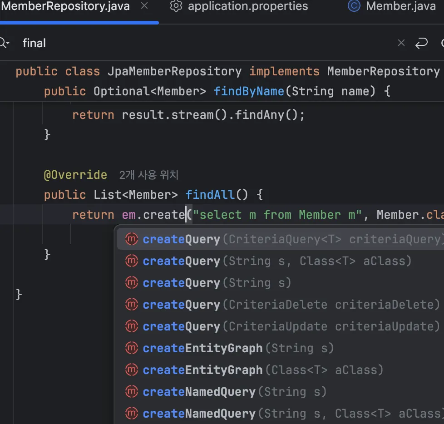This screenshot has width=444, height=424.
Task: Click 'Optional<Member>' return type
Action: pyautogui.click(x=150, y=92)
